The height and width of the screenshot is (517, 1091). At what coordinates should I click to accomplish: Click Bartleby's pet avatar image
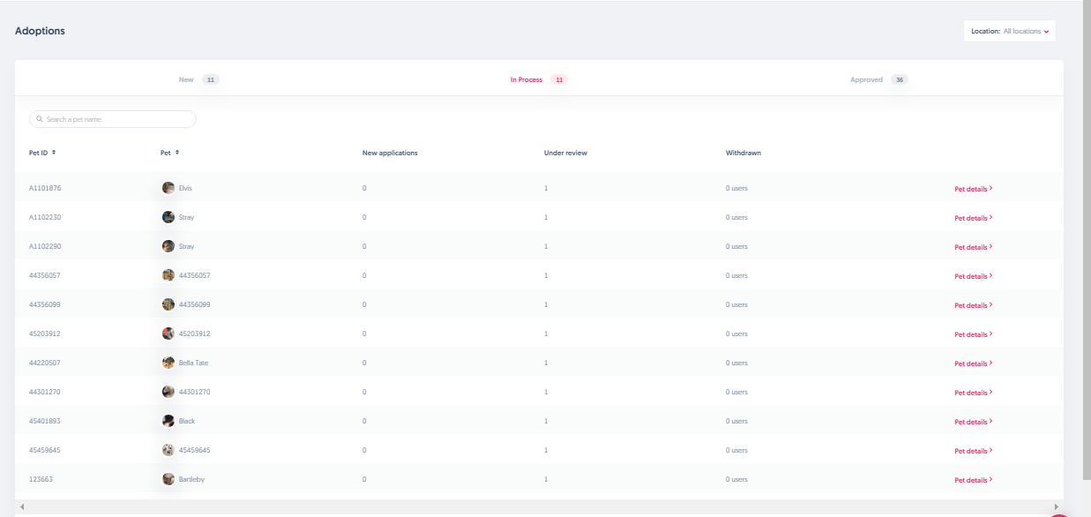tap(168, 479)
